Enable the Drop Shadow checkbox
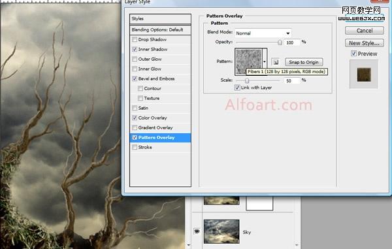Image resolution: width=392 pixels, height=249 pixels. coord(135,39)
